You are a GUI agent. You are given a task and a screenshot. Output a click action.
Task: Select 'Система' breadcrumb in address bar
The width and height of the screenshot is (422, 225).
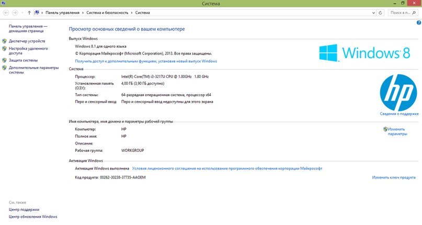point(142,13)
